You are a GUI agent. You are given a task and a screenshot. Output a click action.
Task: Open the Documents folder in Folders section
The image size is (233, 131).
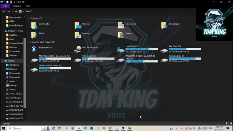[127, 25]
